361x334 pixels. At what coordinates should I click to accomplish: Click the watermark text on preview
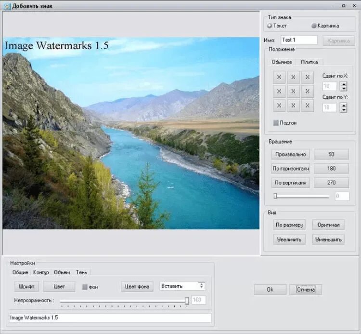pos(57,45)
